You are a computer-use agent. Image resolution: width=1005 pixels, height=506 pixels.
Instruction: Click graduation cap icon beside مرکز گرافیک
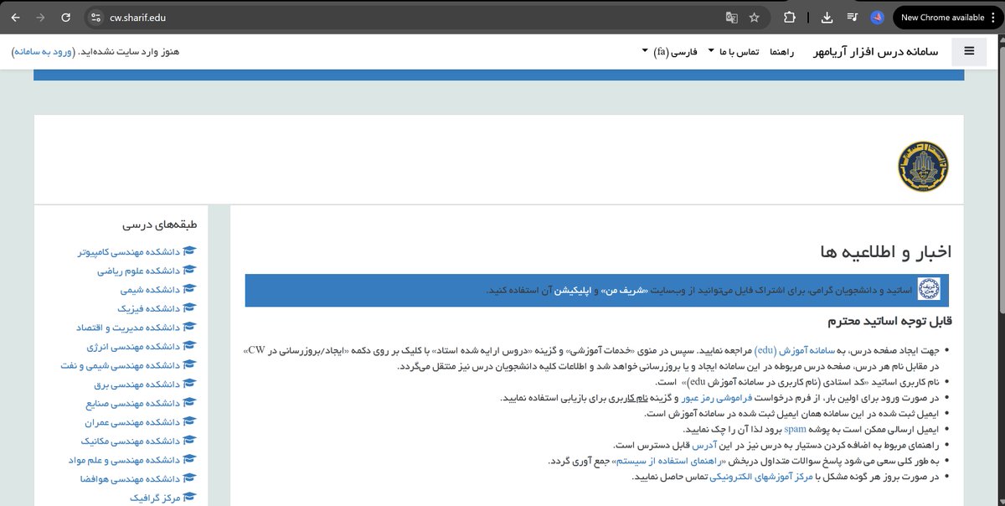tap(189, 498)
